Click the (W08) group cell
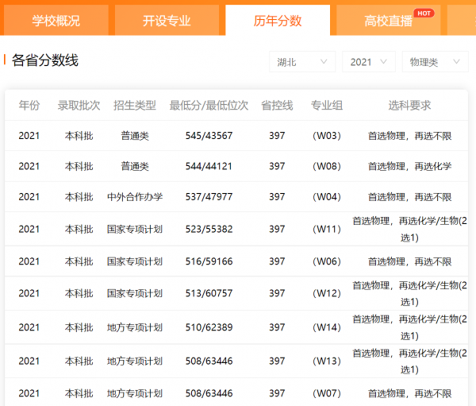This screenshot has width=476, height=406. [x=327, y=166]
